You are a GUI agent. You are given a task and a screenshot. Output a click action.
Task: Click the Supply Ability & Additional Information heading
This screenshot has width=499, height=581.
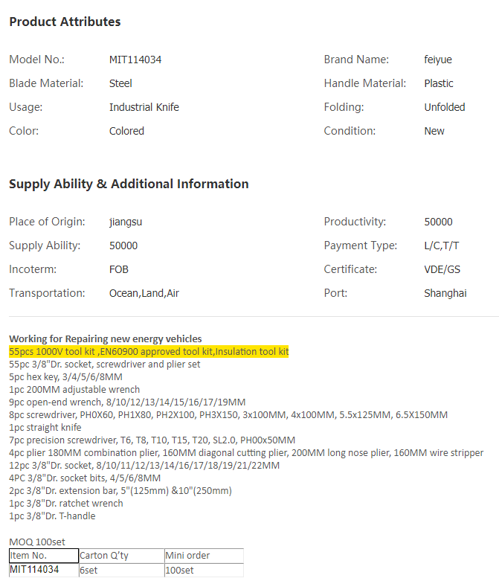(129, 184)
